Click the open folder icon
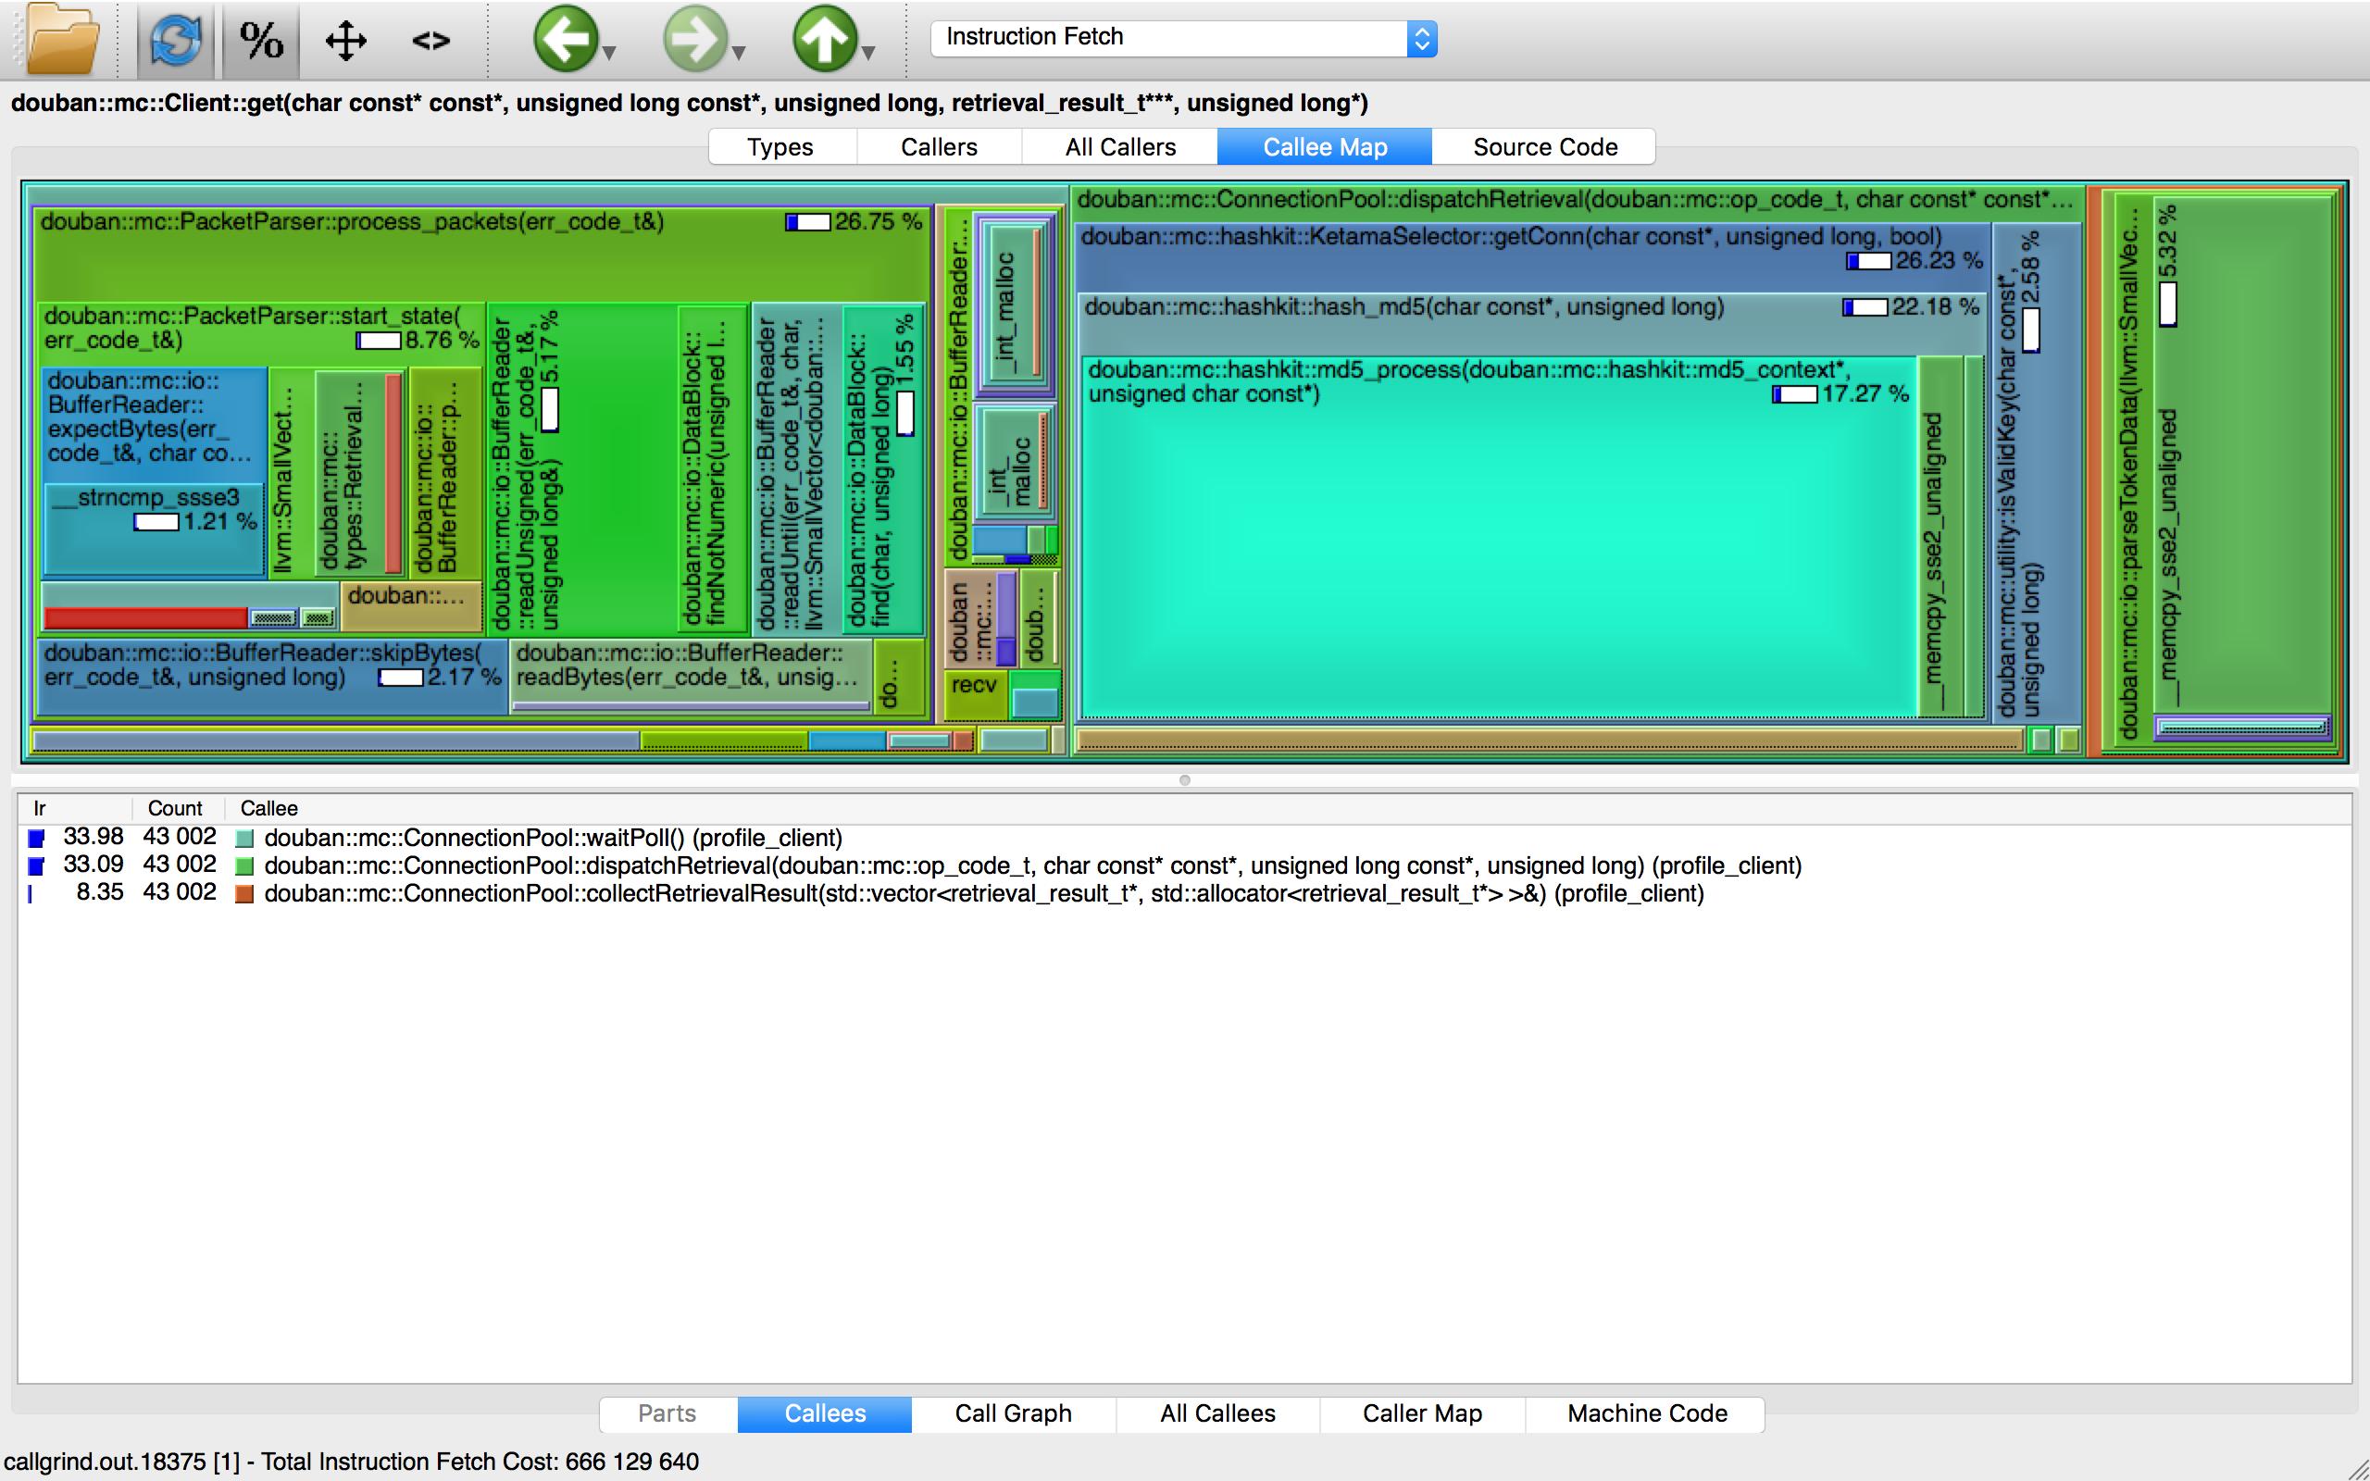The width and height of the screenshot is (2370, 1481). [64, 40]
